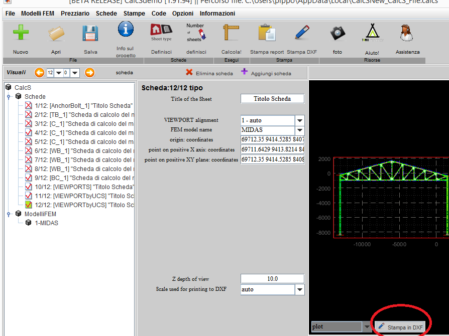Collapse the Schede tree node
Image resolution: width=449 pixels, height=336 pixels.
[9, 97]
